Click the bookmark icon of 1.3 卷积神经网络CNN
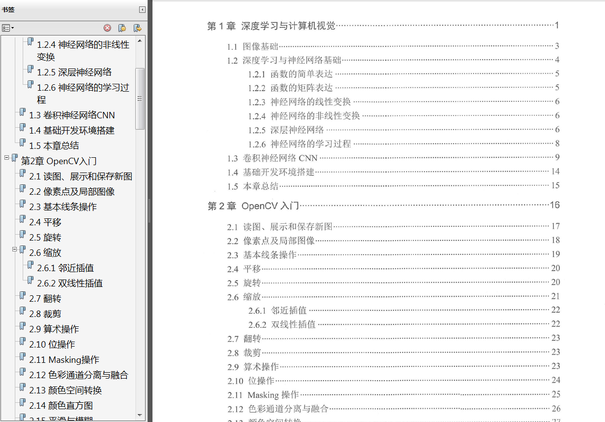Image resolution: width=605 pixels, height=422 pixels. pos(23,112)
